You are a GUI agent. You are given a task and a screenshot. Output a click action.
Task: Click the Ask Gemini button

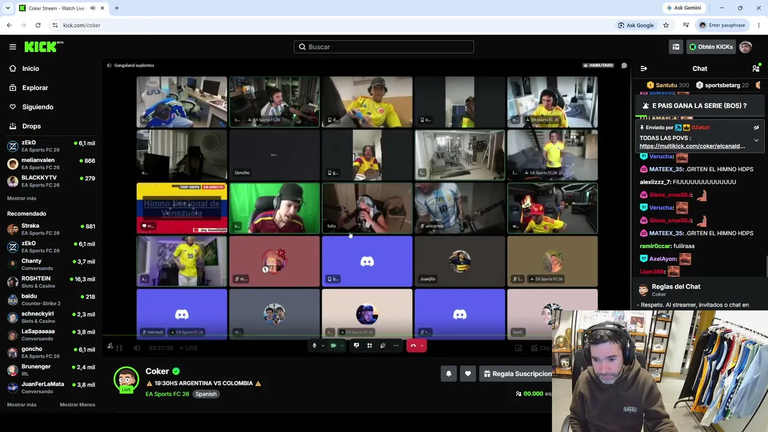point(683,8)
